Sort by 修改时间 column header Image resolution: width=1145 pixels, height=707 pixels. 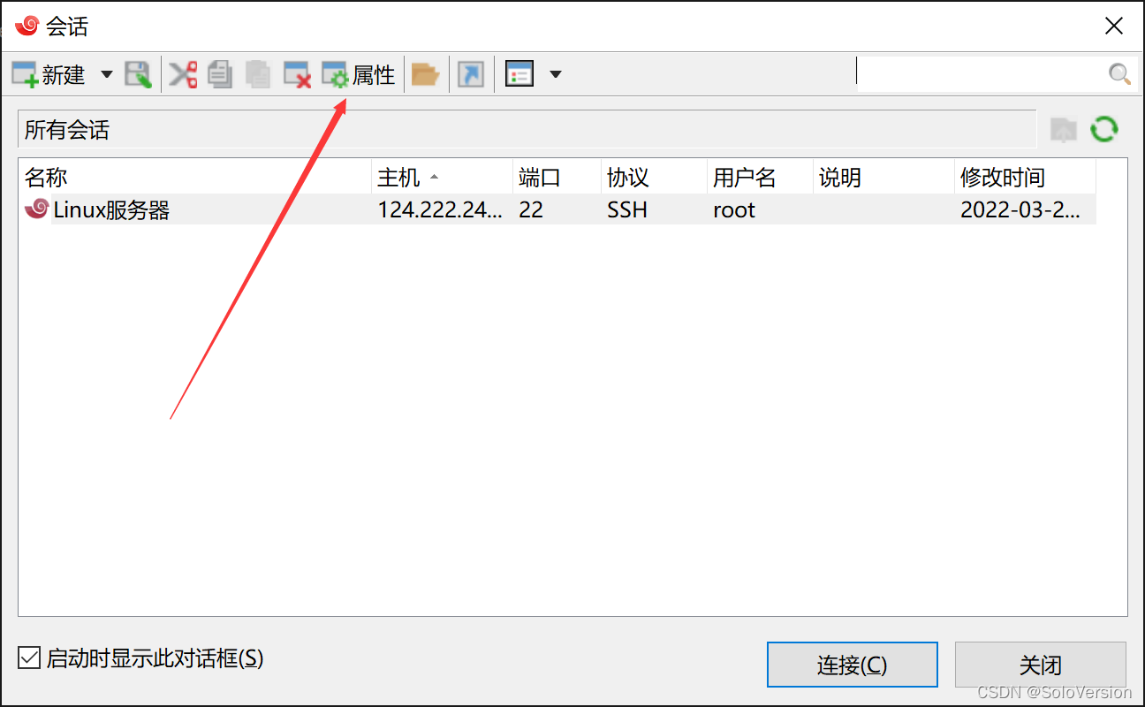click(x=1025, y=178)
